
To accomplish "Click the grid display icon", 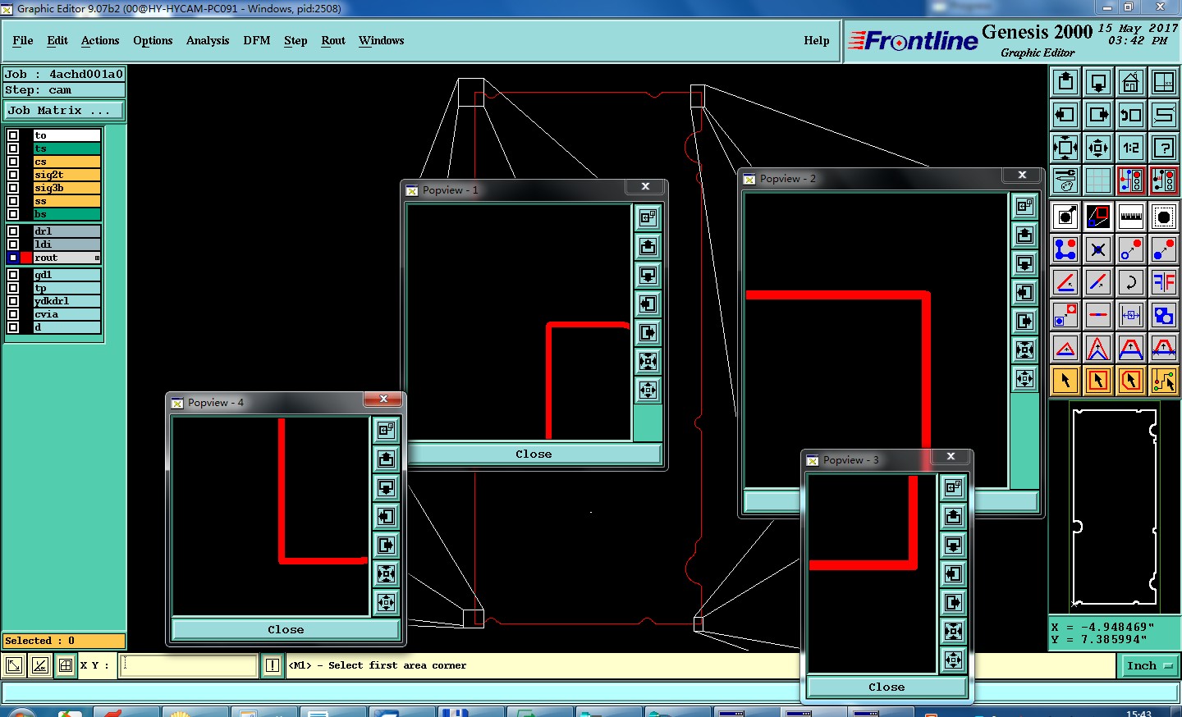I will pyautogui.click(x=1098, y=180).
